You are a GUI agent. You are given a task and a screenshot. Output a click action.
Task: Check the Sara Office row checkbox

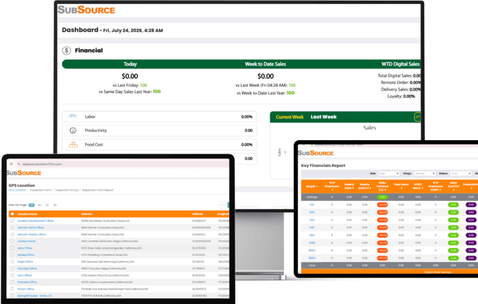point(12,275)
